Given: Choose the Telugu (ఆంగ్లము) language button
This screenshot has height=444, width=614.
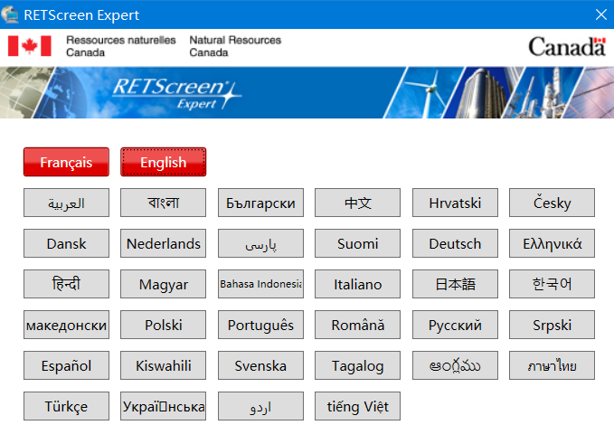Looking at the screenshot, I should pyautogui.click(x=455, y=365).
